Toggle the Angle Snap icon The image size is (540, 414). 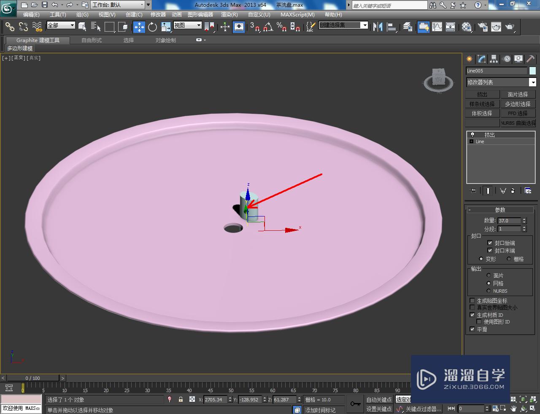click(x=268, y=27)
